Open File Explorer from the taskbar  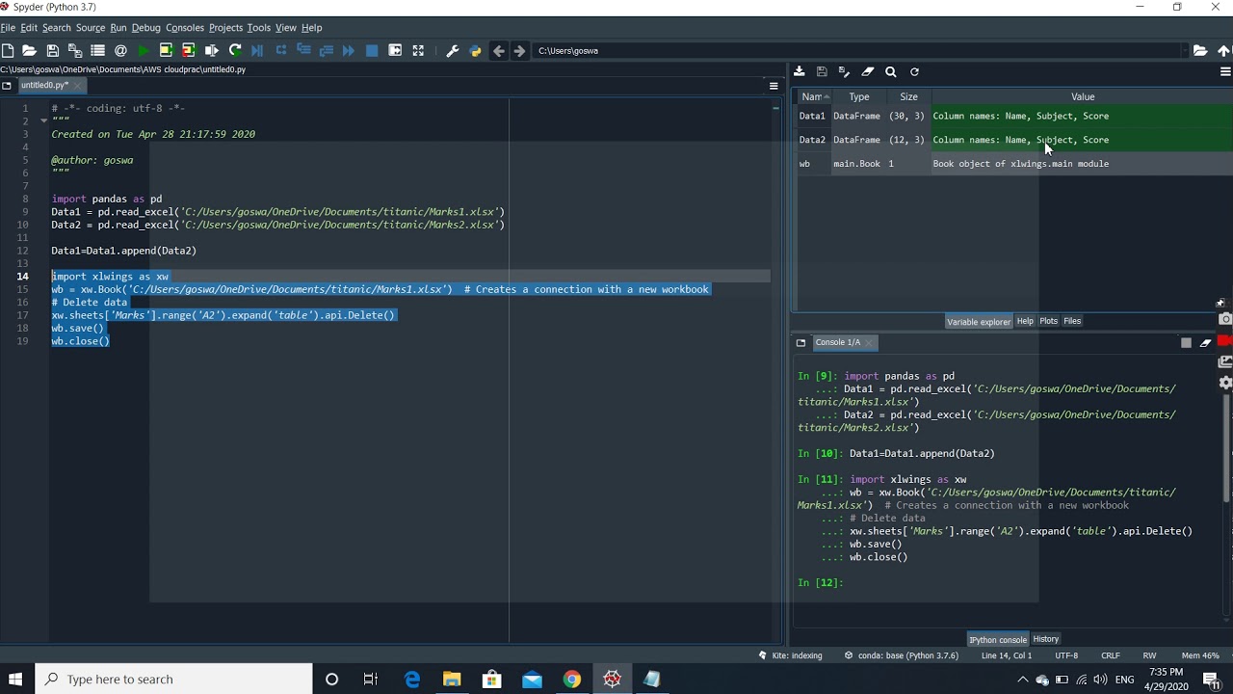(452, 680)
